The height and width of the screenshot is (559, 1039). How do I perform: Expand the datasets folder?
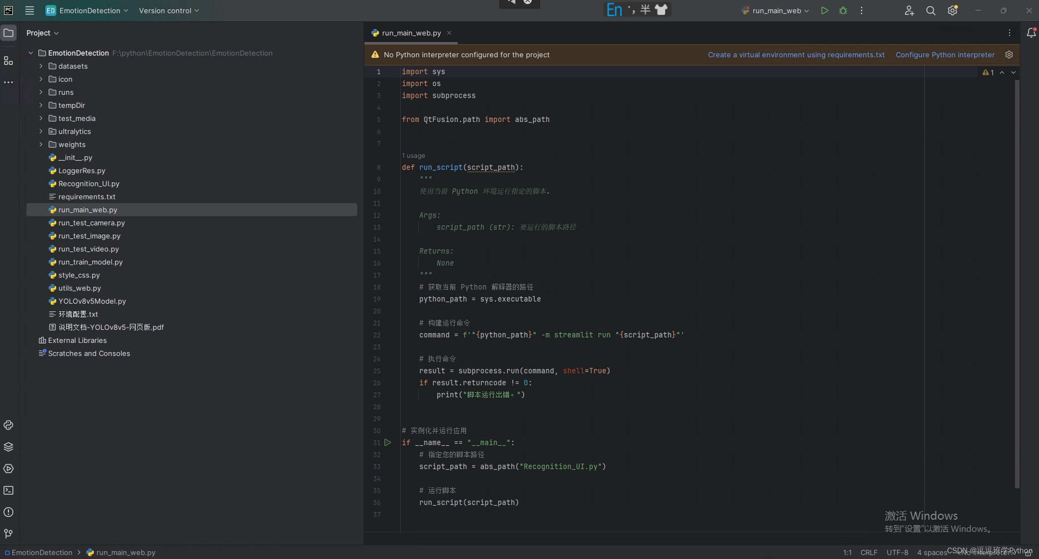coord(41,66)
